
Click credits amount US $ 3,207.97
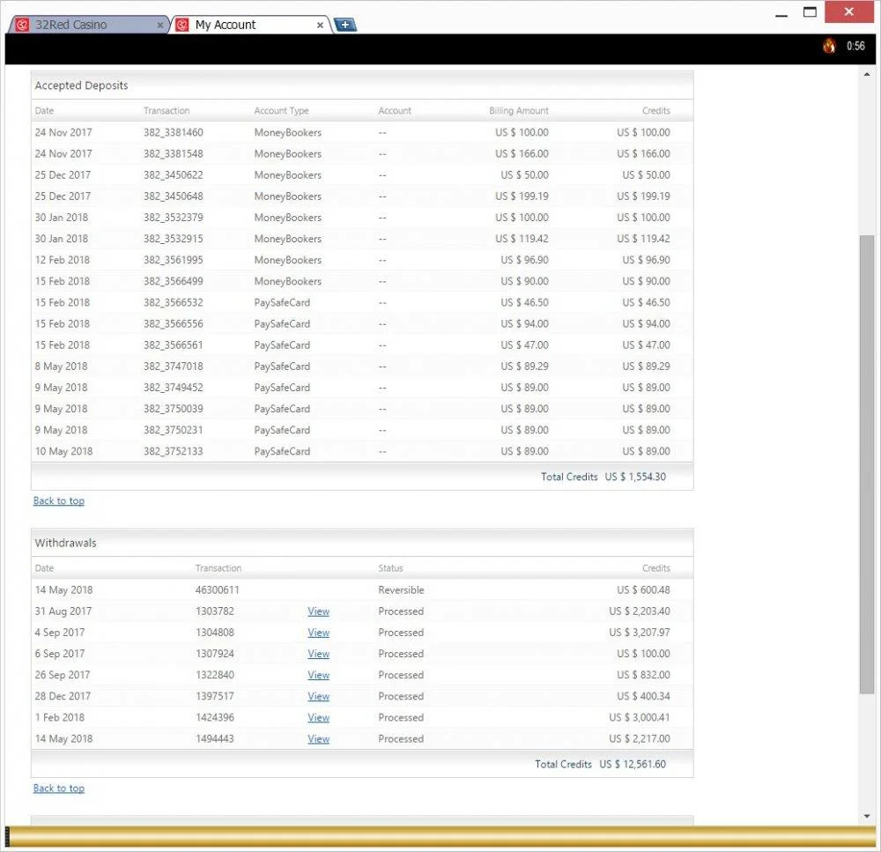click(640, 633)
